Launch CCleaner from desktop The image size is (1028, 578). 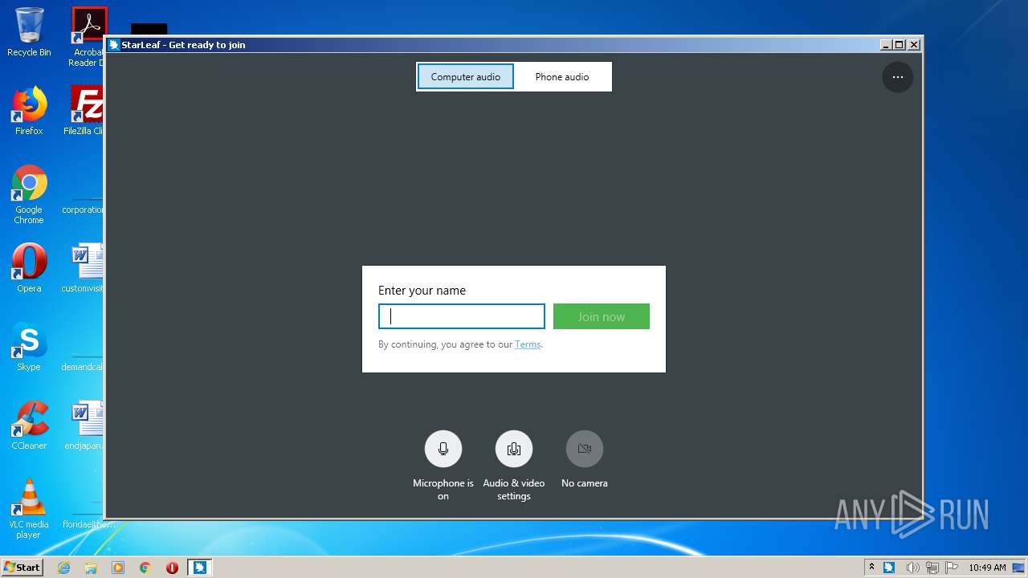29,425
